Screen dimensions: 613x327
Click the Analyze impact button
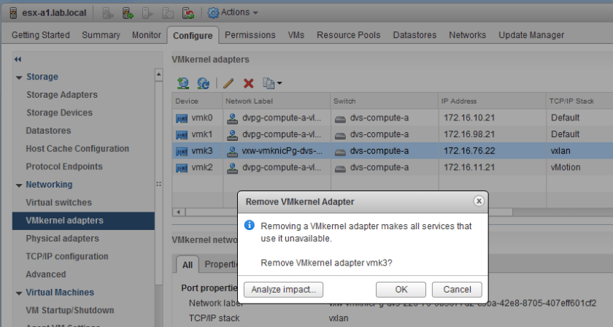point(283,289)
